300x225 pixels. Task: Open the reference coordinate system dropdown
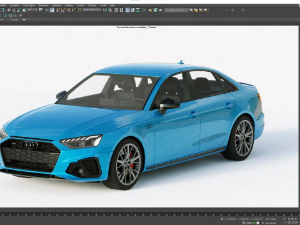32,10
